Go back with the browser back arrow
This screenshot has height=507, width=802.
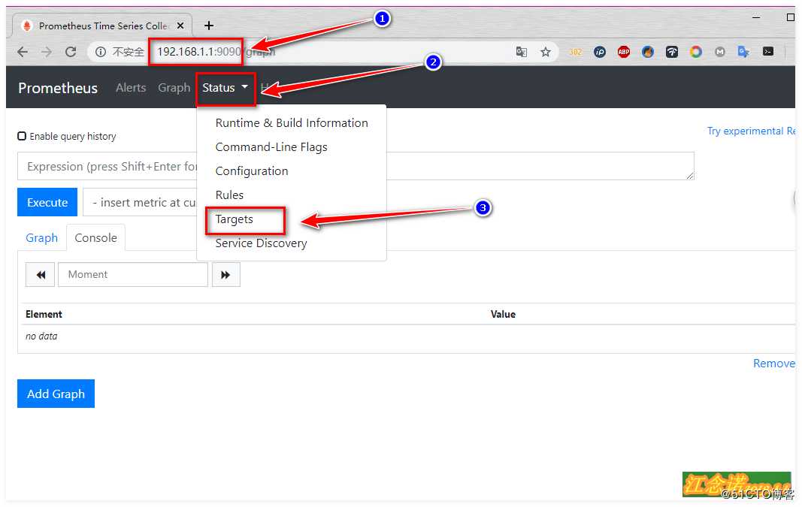pos(23,52)
